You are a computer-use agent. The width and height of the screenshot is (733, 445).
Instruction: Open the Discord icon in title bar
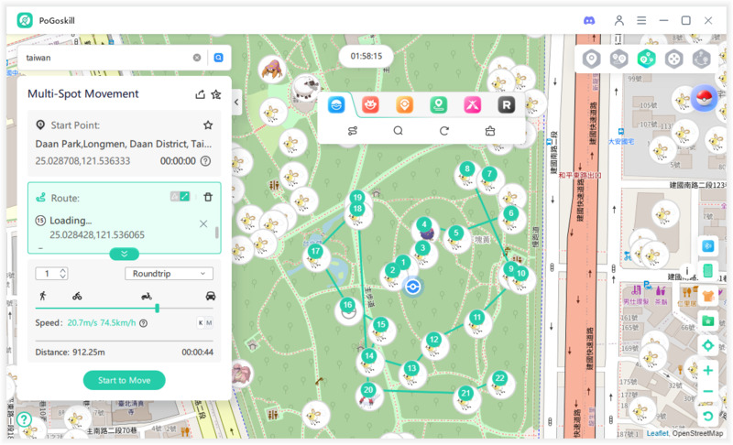(x=589, y=20)
